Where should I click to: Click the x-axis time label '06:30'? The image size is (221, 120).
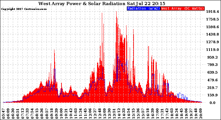click(13, 114)
